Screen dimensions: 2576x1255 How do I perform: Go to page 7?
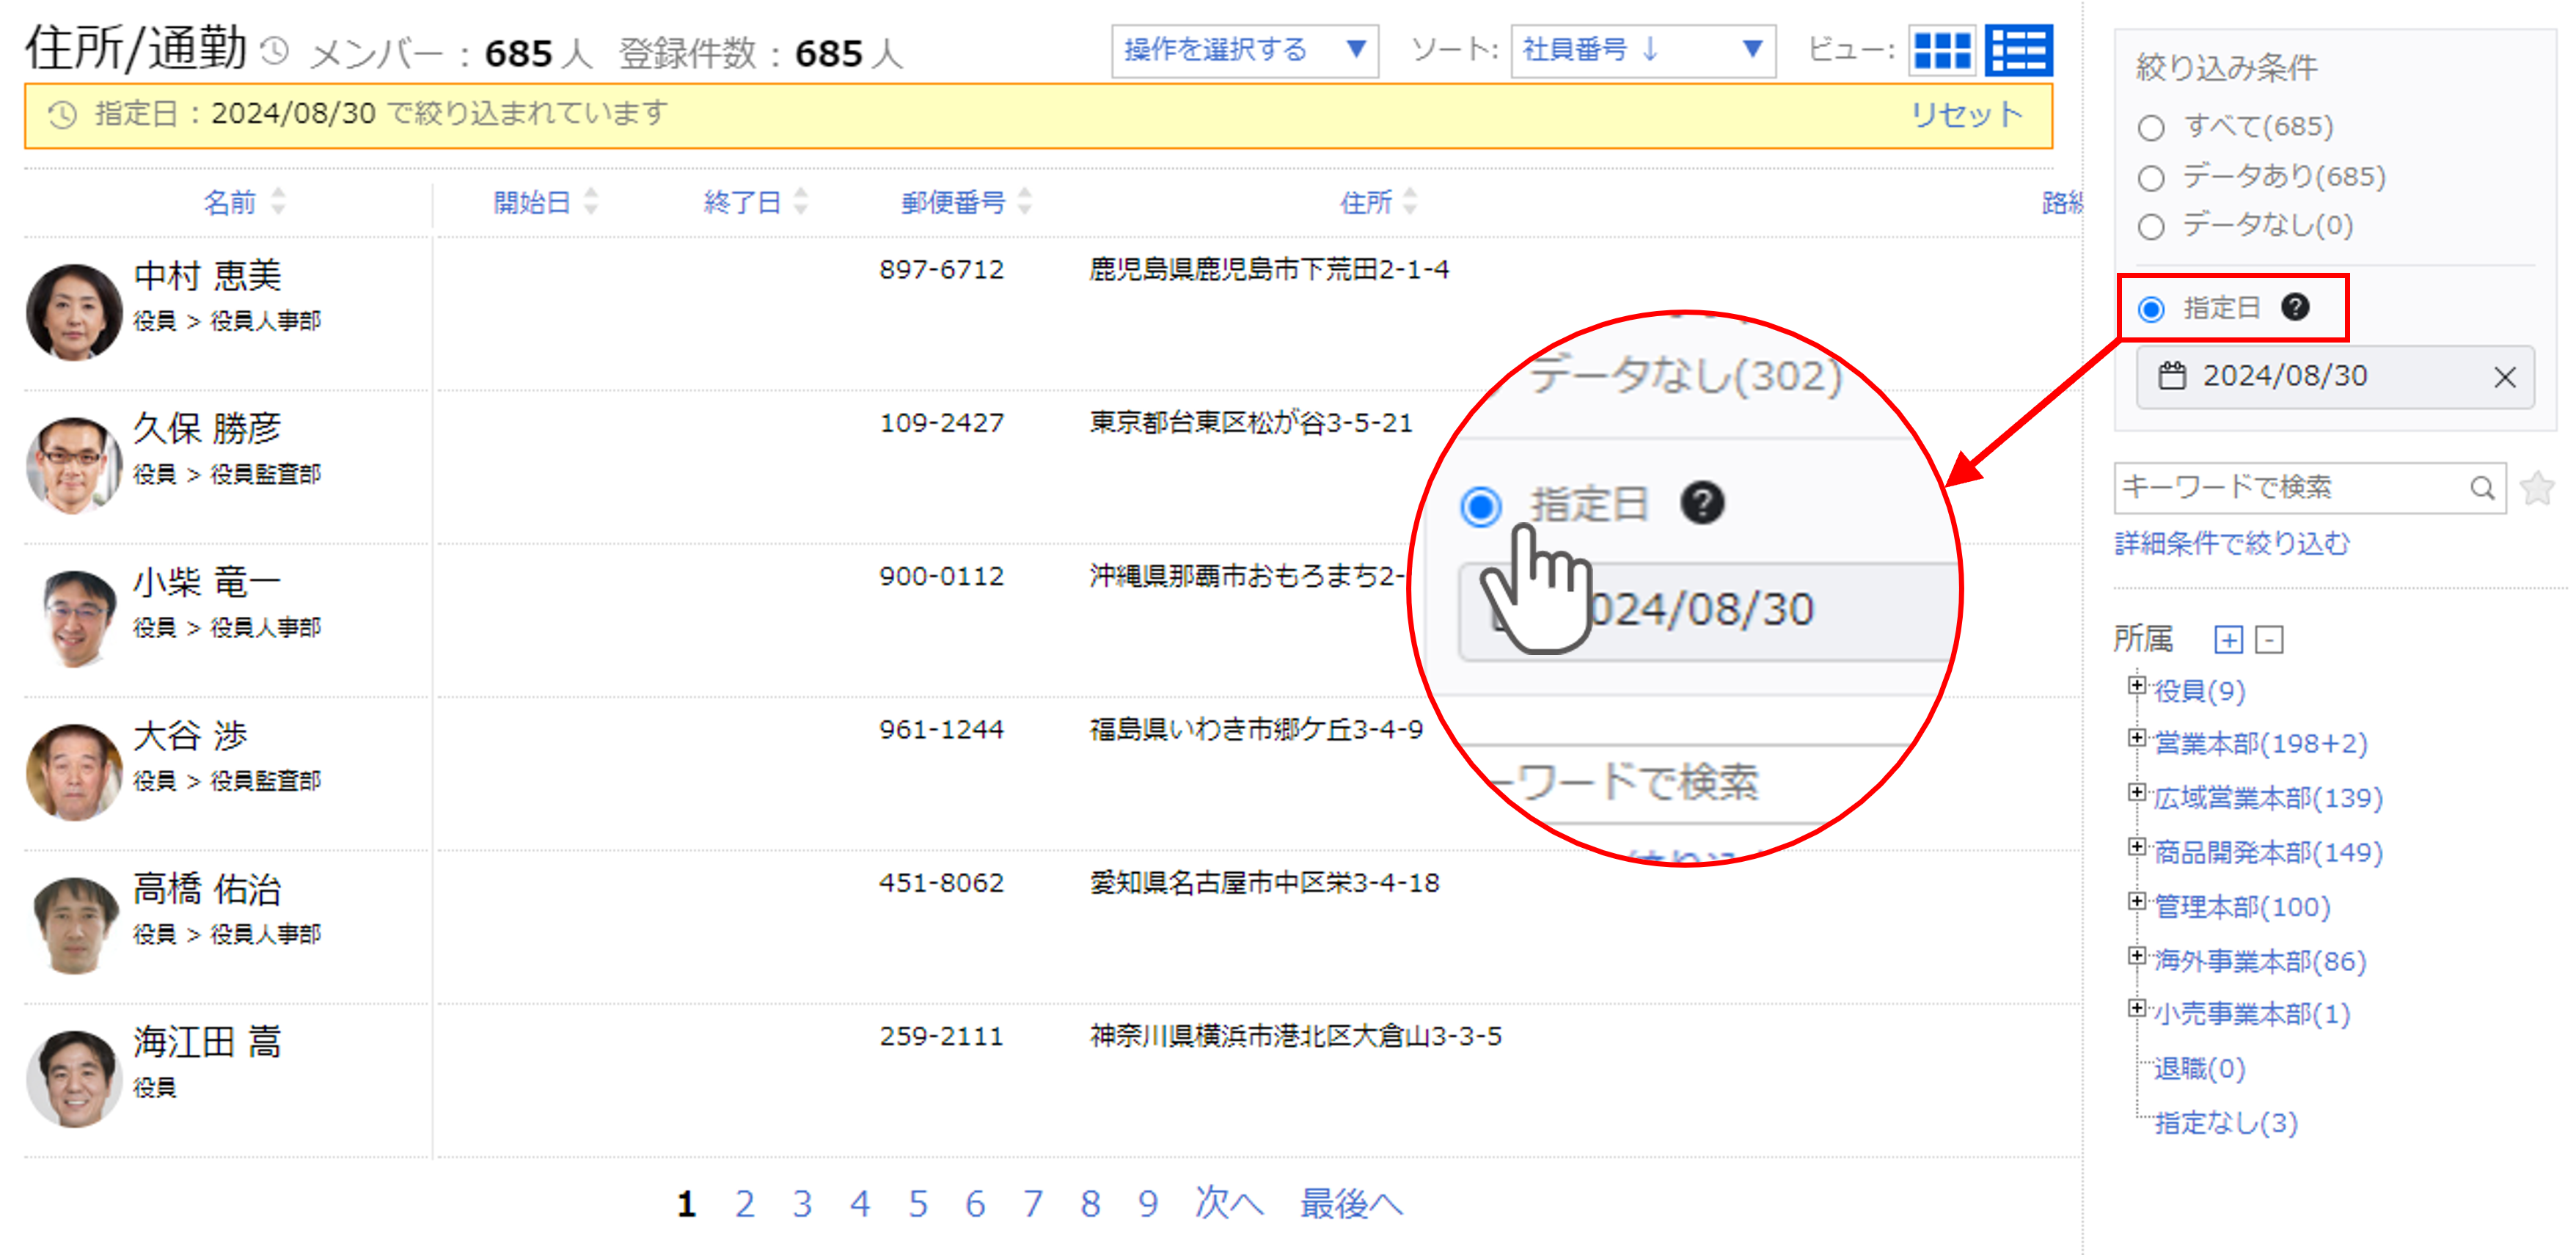1033,1204
